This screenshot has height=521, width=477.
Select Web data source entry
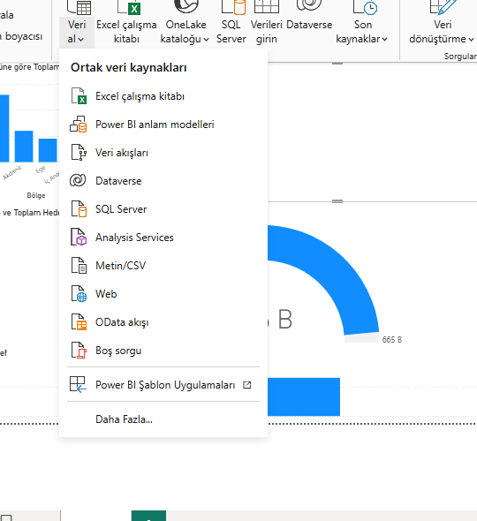(x=163, y=294)
